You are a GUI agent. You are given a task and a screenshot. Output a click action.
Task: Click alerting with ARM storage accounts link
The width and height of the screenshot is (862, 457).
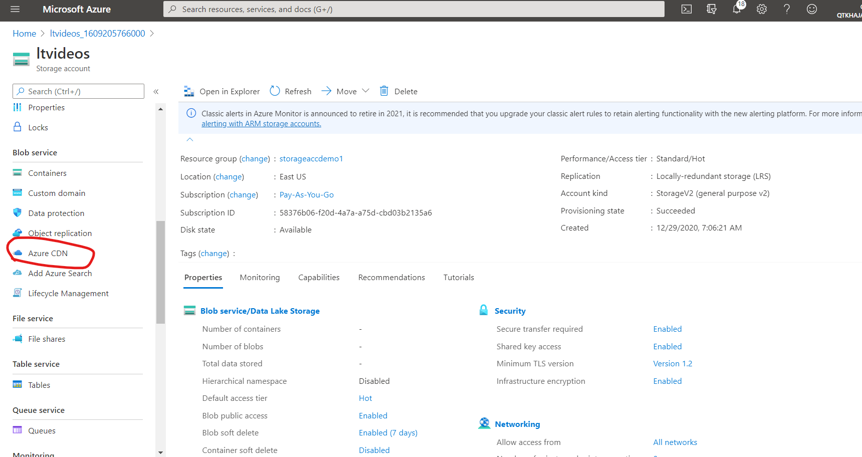coord(261,124)
